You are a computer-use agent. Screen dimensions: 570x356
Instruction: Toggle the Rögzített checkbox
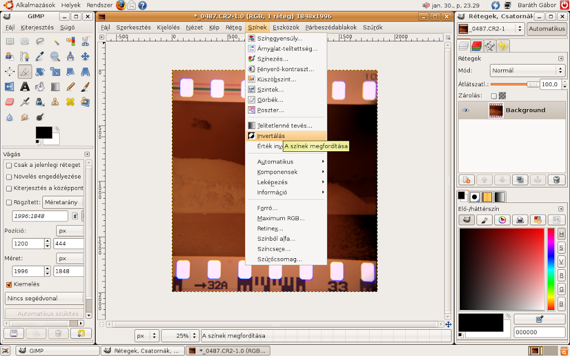[x=9, y=202]
